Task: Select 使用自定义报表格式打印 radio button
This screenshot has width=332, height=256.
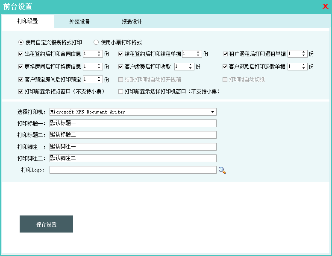Action: tap(21, 42)
